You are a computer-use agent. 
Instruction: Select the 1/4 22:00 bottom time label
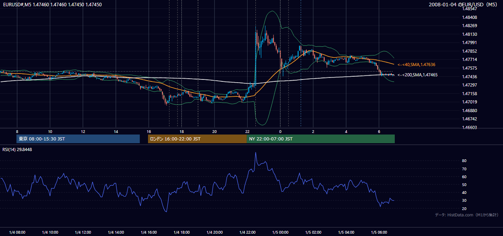click(248, 232)
